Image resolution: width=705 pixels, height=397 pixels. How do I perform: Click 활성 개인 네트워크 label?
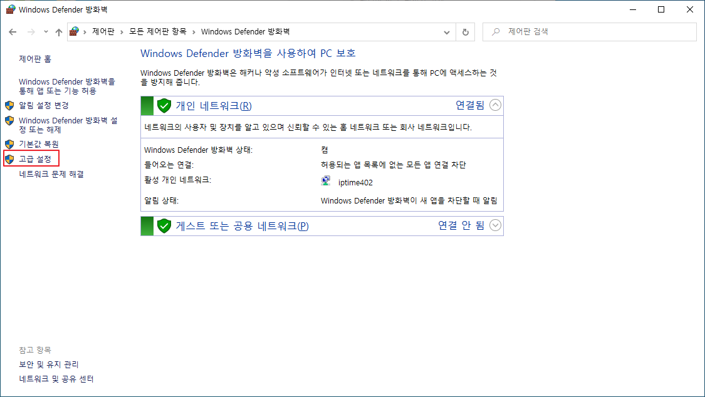tap(177, 180)
